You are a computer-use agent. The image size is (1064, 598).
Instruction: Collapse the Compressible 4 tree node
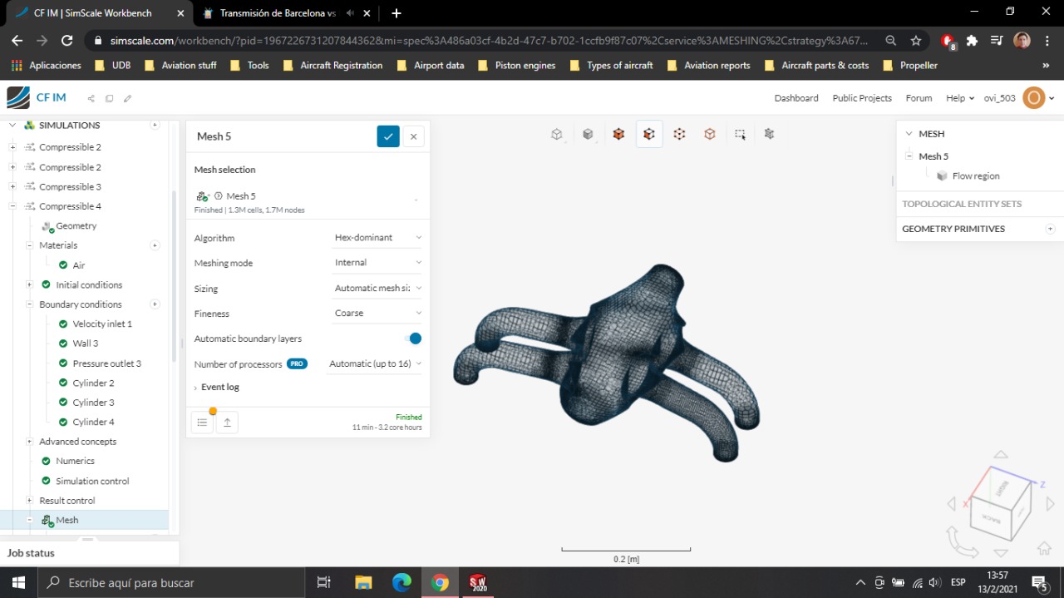click(x=12, y=206)
